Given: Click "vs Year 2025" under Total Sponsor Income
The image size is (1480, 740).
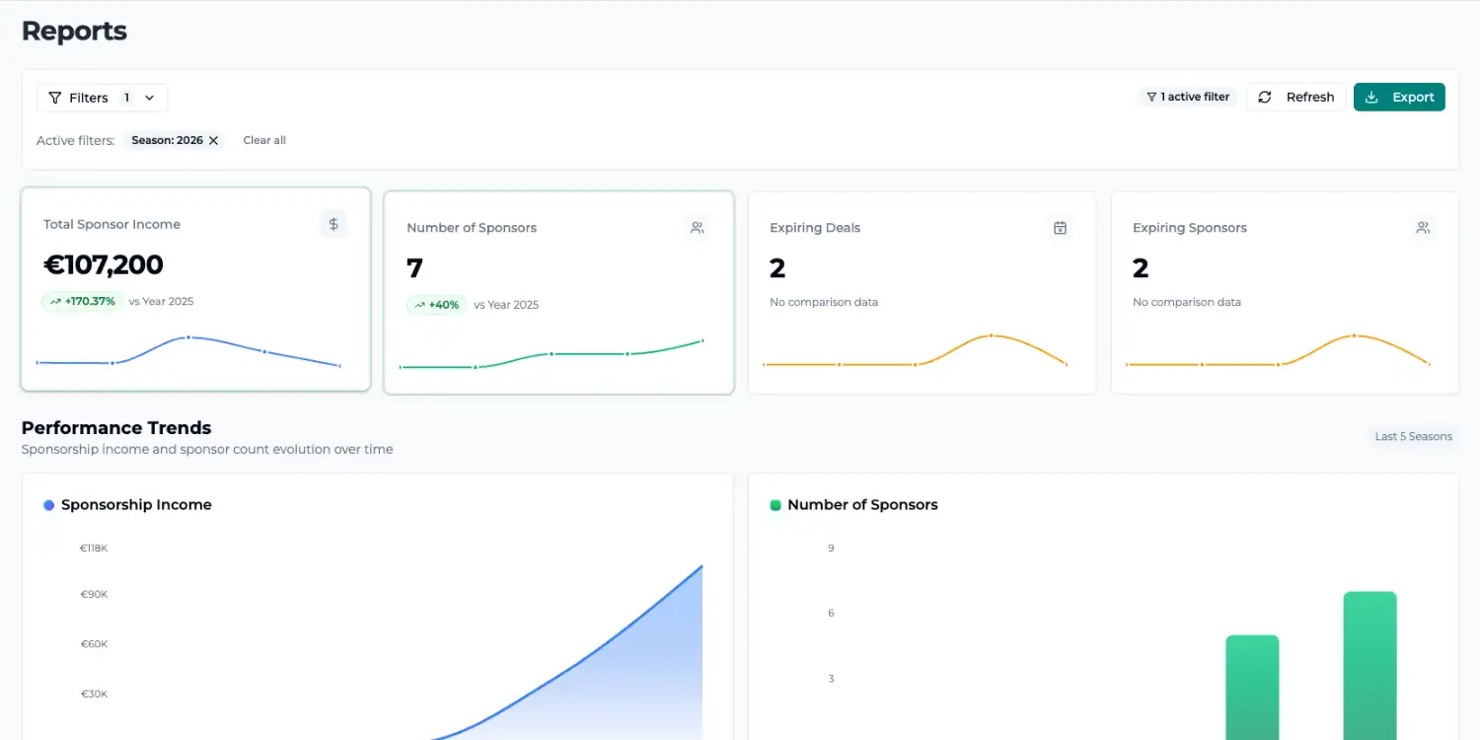Looking at the screenshot, I should 161,301.
